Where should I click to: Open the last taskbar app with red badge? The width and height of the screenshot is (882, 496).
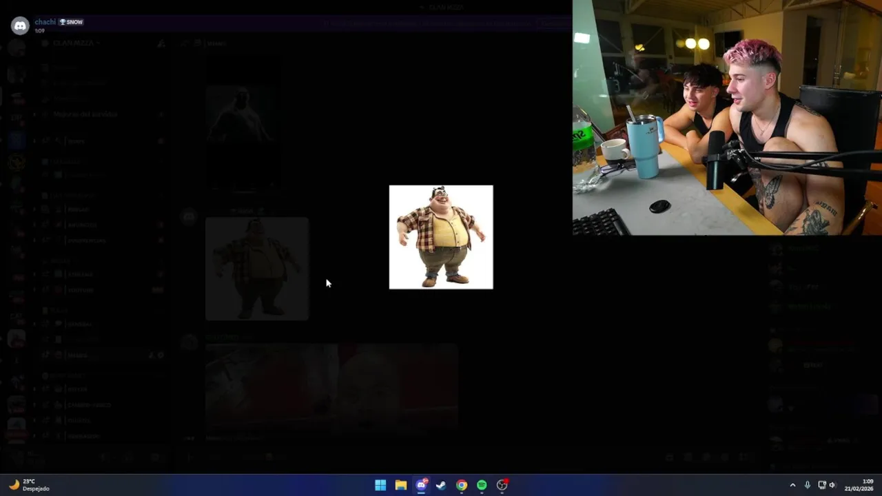502,485
